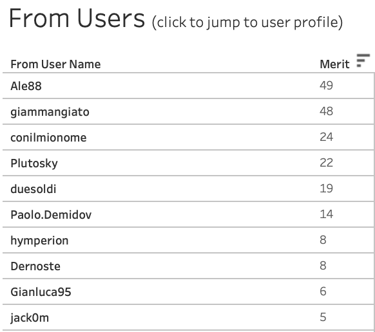
Task: Click the sort descending icon beside Merit
Action: (x=363, y=60)
